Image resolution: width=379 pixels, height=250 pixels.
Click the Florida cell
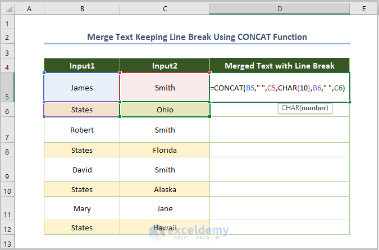(165, 151)
